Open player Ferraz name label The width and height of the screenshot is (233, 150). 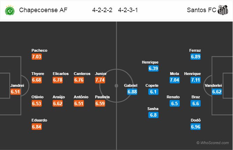pos(195,50)
